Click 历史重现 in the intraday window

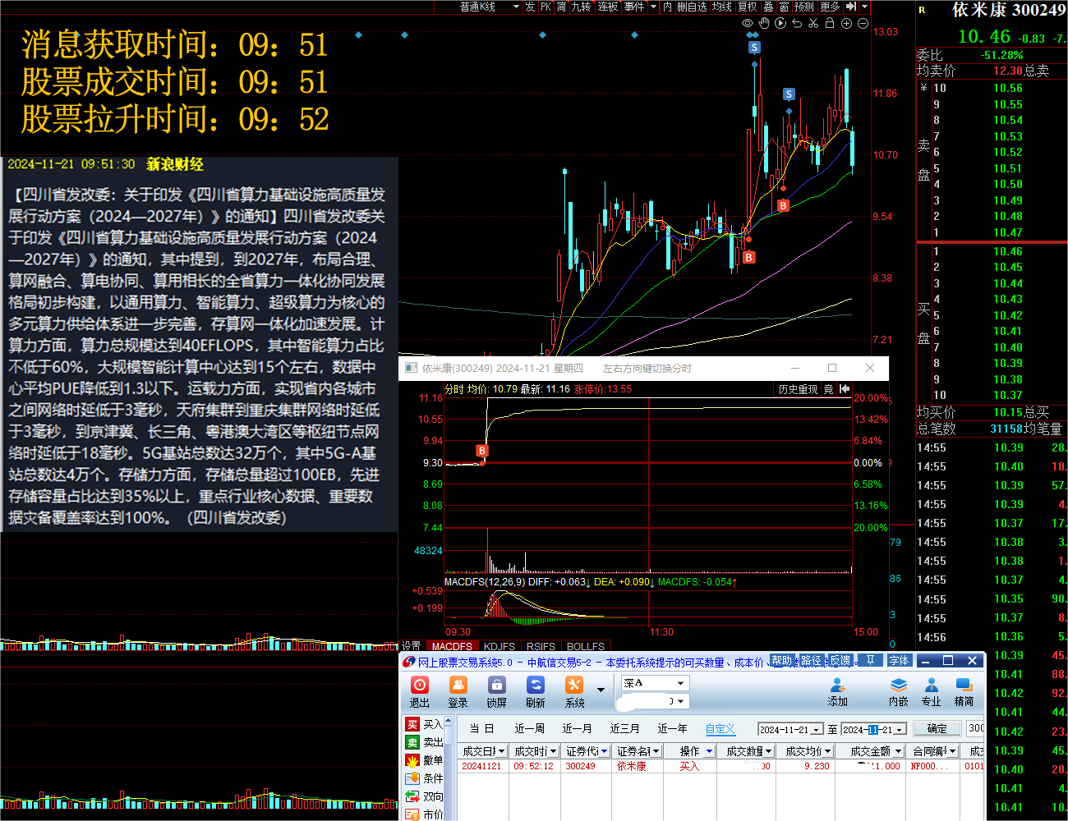pos(799,389)
